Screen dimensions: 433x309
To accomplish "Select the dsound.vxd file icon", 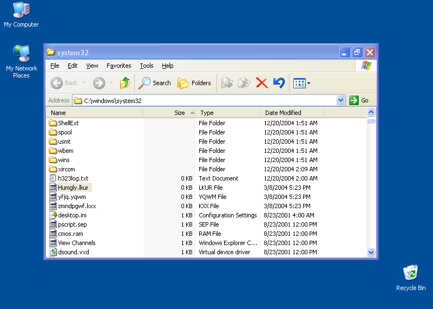I will click(x=53, y=252).
